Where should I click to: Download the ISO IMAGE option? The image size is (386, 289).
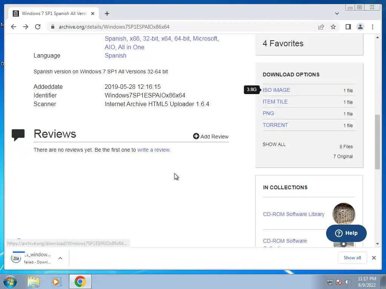pyautogui.click(x=276, y=90)
